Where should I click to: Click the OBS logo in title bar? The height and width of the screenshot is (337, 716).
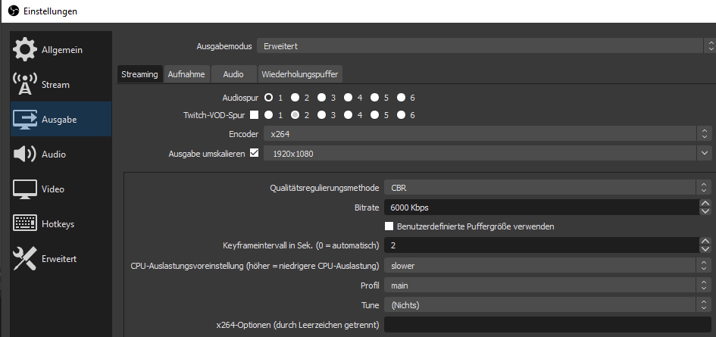click(14, 11)
